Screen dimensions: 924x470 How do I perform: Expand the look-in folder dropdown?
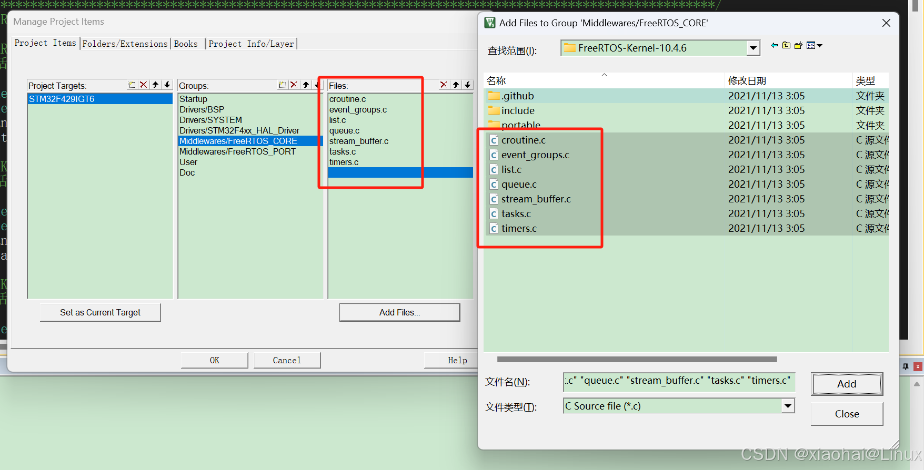pos(754,48)
